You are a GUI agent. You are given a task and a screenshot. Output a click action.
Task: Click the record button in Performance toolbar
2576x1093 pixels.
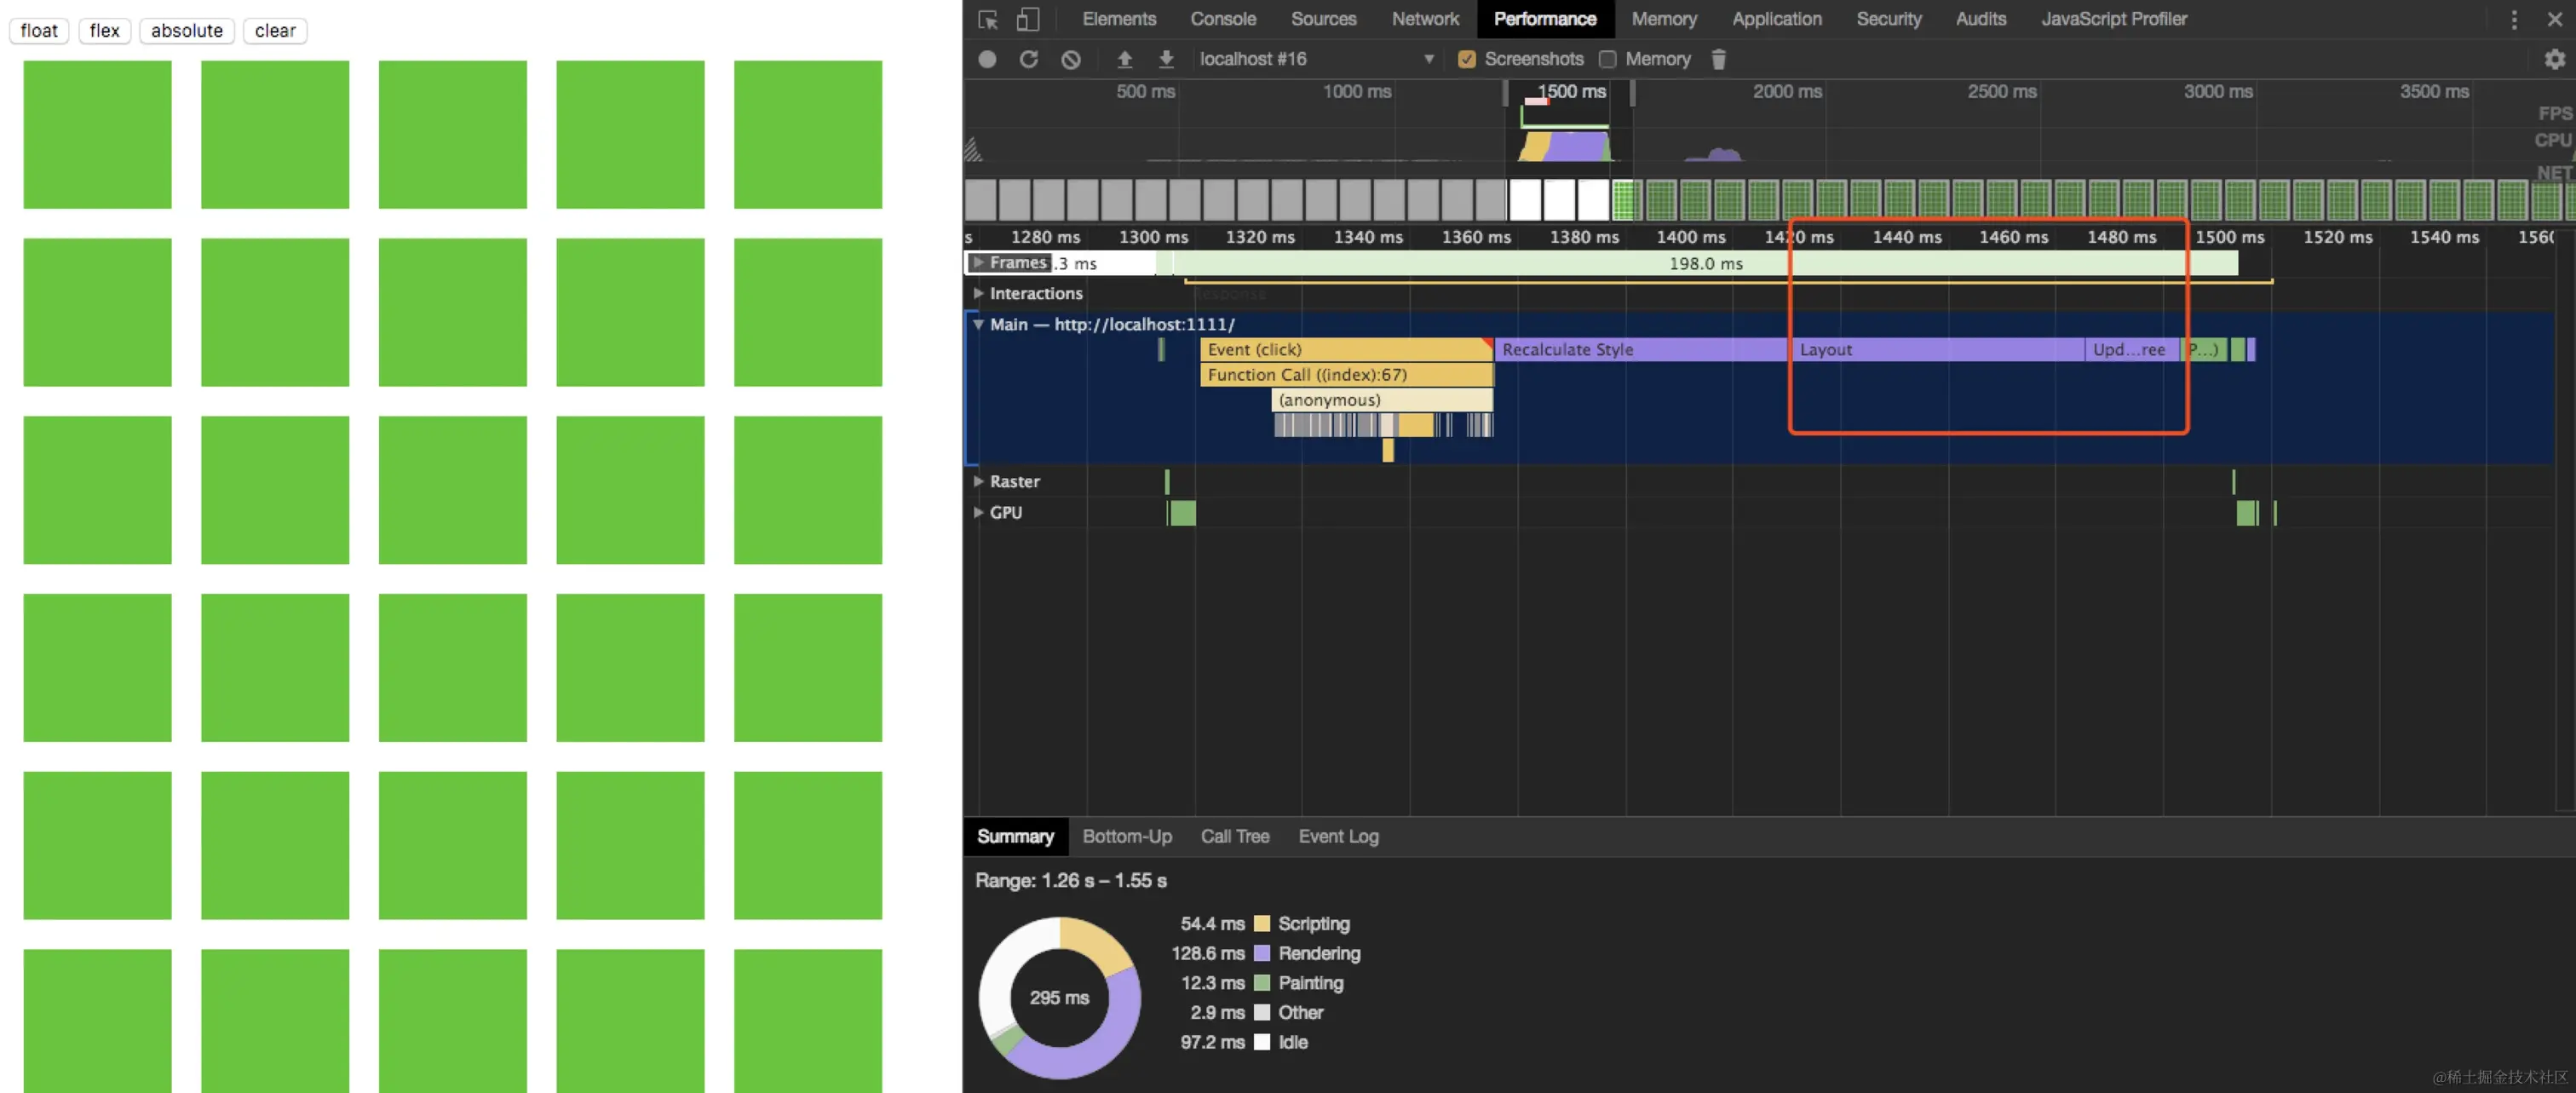987,59
